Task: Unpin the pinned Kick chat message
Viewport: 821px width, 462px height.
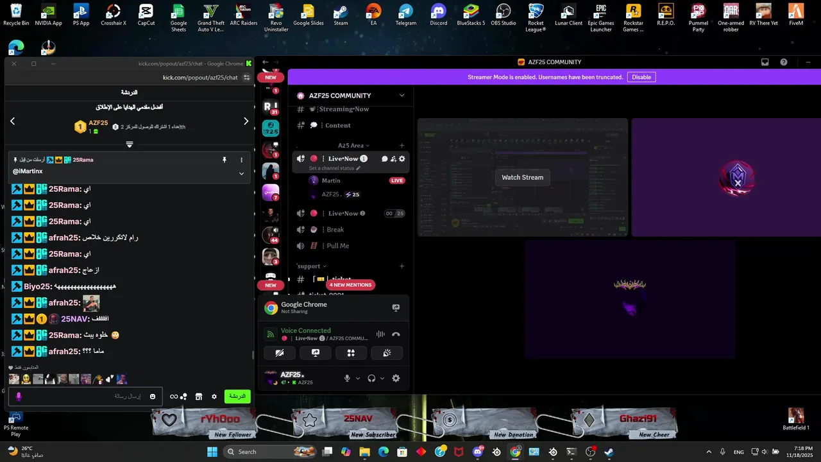Action: pos(224,160)
